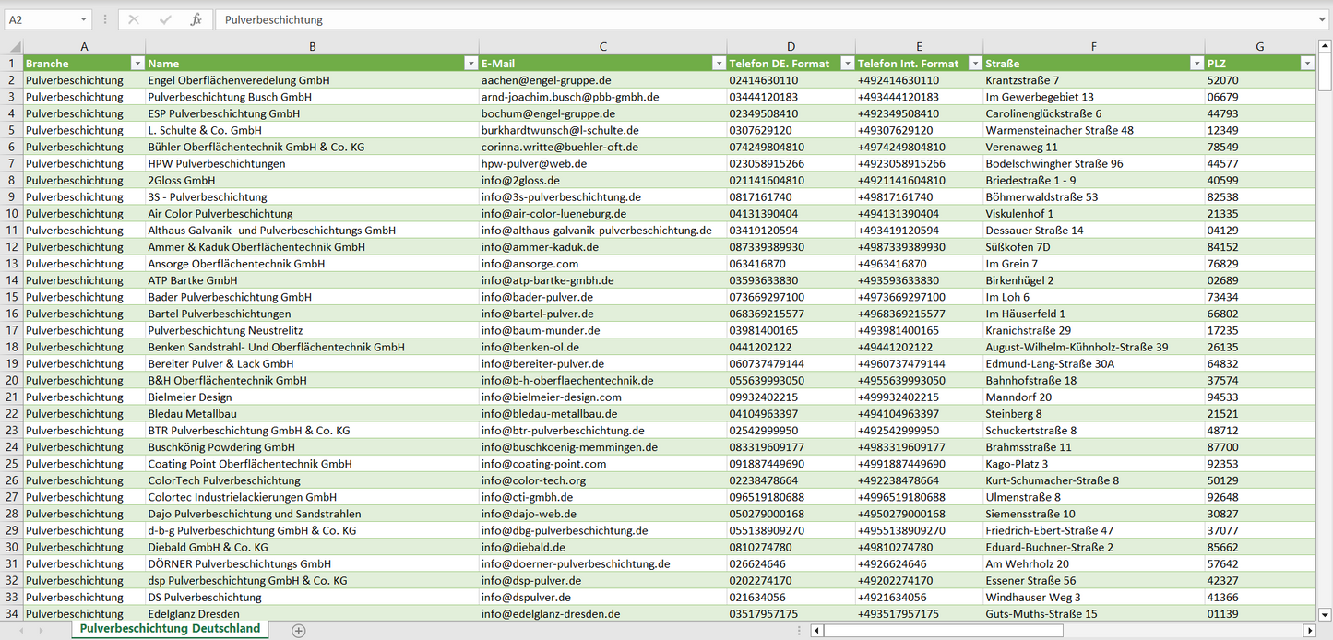
Task: Open the PLZ column filter dropdown
Action: [1306, 64]
